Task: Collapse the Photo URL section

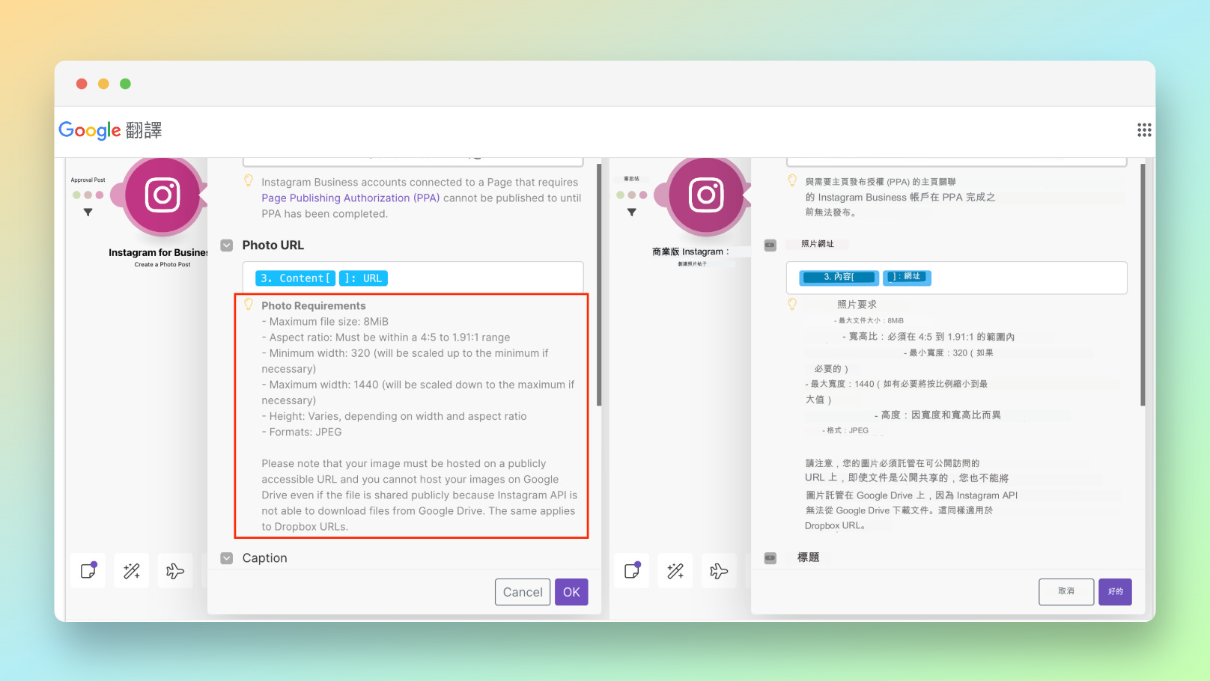Action: 227,245
